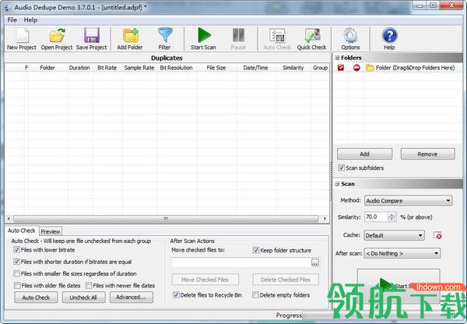Toggle Files with shorter duration if bitrates equal
This screenshot has width=467, height=324.
(16, 262)
